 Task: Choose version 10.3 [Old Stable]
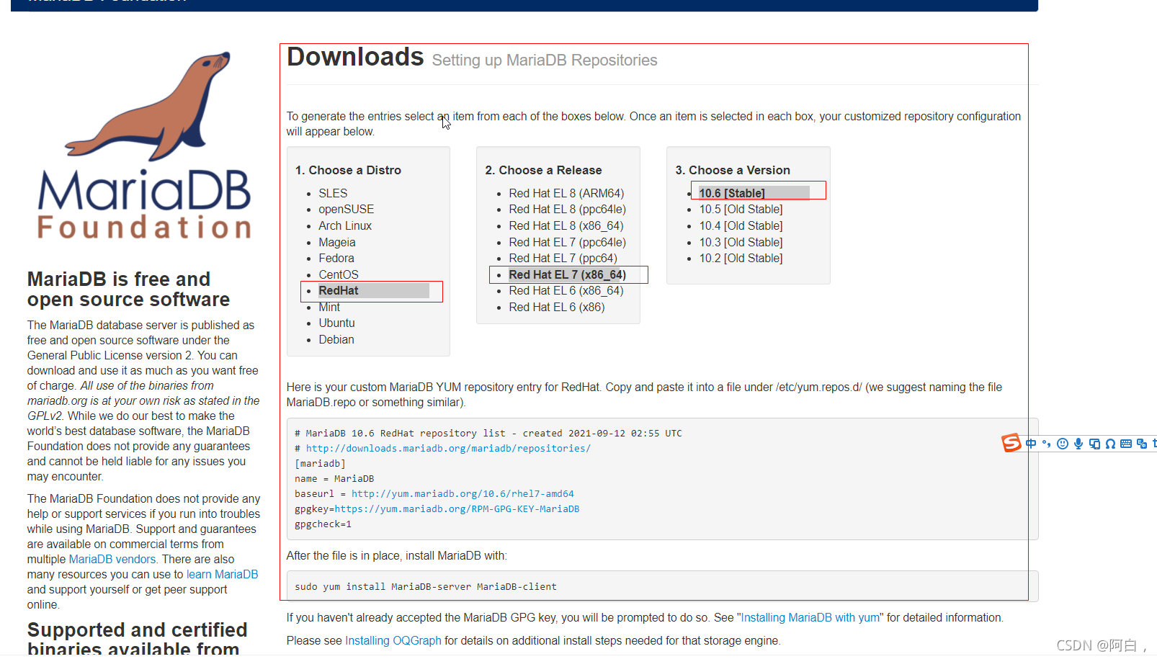tap(741, 242)
